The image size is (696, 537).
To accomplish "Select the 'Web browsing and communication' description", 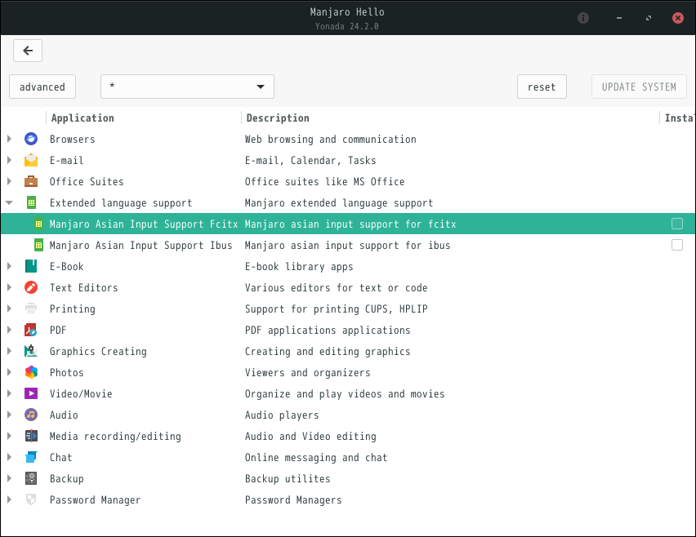I will (331, 140).
